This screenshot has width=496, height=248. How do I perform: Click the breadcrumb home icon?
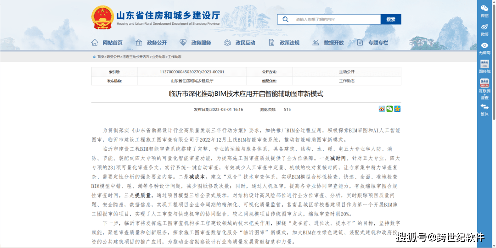[x=94, y=57]
